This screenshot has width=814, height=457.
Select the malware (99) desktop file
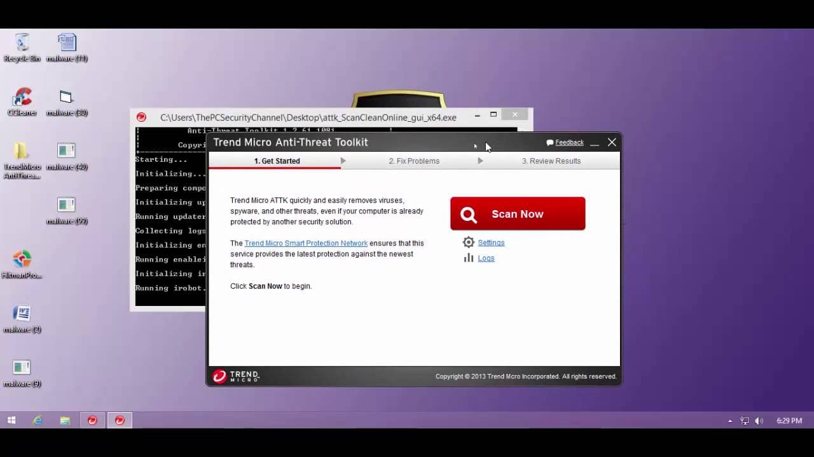67,210
